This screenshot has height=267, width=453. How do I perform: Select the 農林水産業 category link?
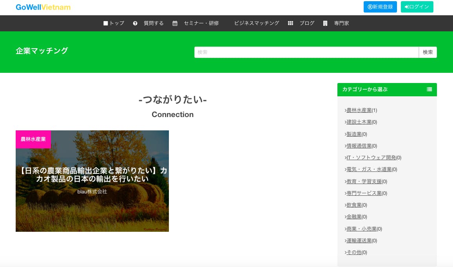point(359,110)
